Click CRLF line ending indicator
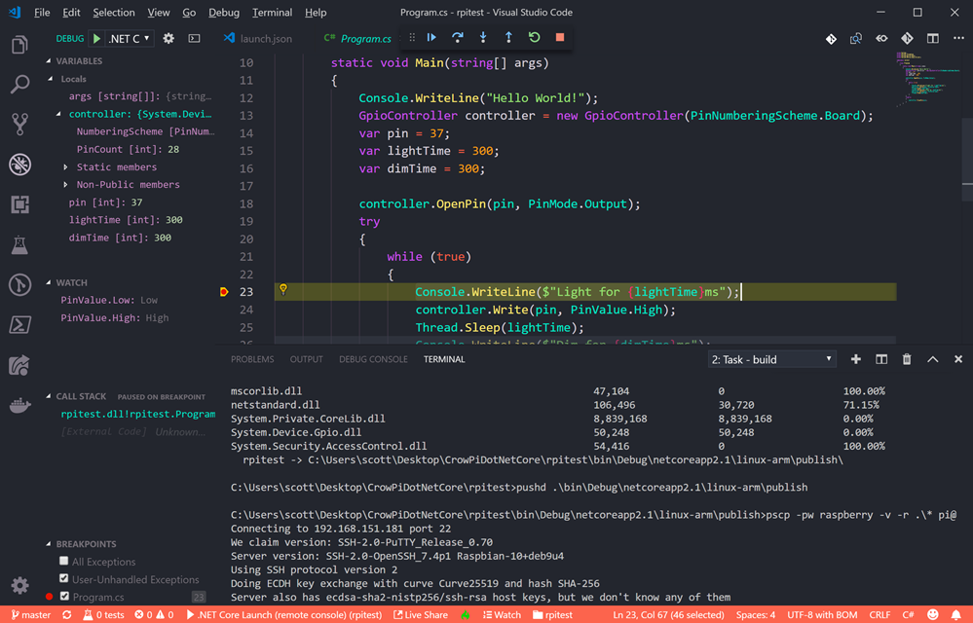Image resolution: width=973 pixels, height=623 pixels. click(879, 615)
